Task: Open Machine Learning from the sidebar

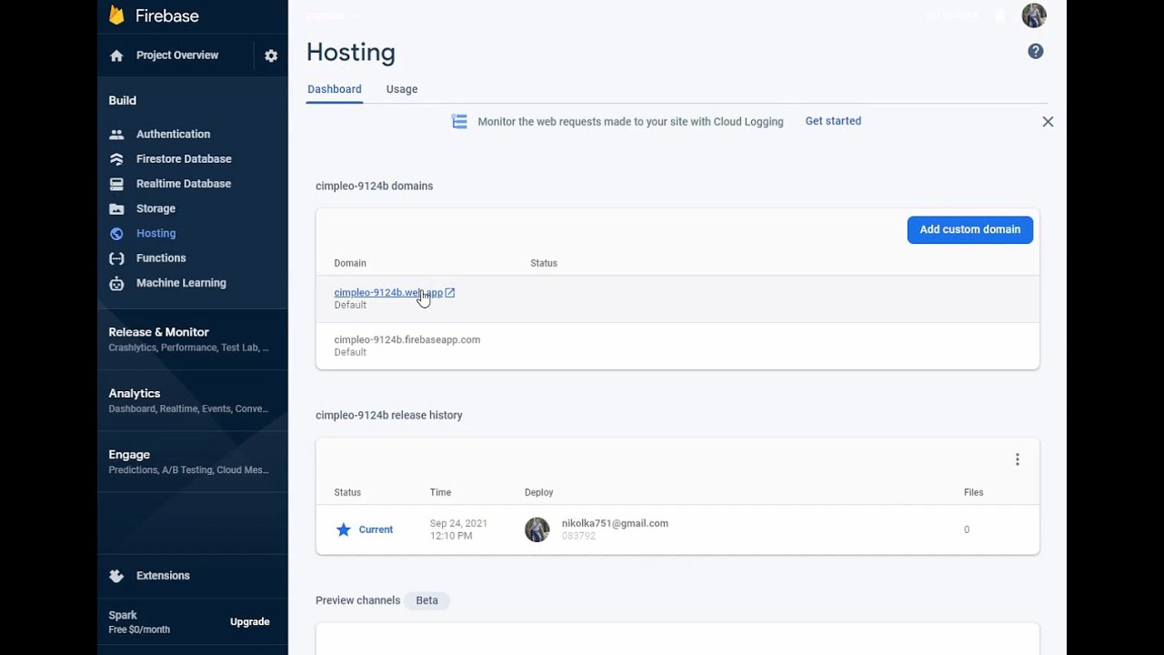Action: (x=181, y=283)
